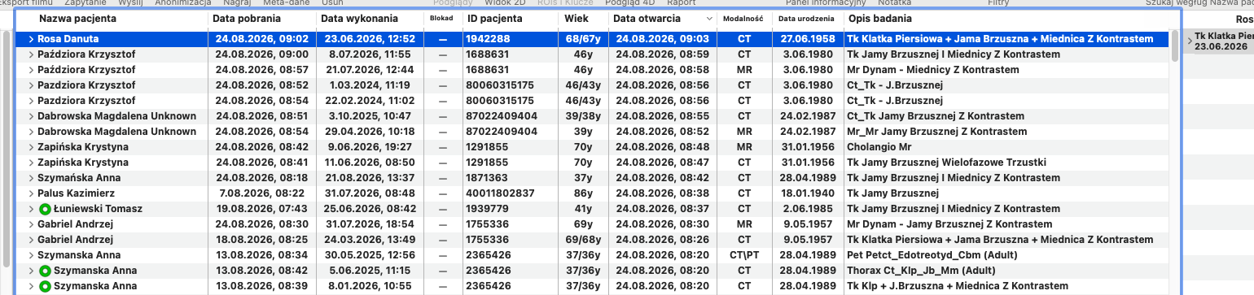Select the Pet Petct_Edotreotyd_Cbm study row
The image size is (1254, 295).
[593, 255]
